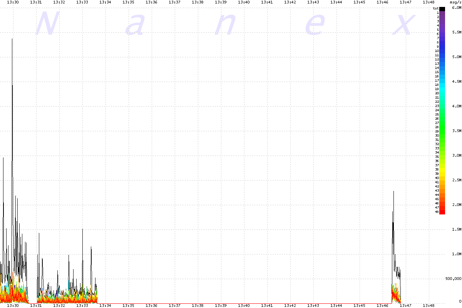The image size is (462, 308).
Task: Click the 13:48 label on top time axis
Action: point(429,2)
